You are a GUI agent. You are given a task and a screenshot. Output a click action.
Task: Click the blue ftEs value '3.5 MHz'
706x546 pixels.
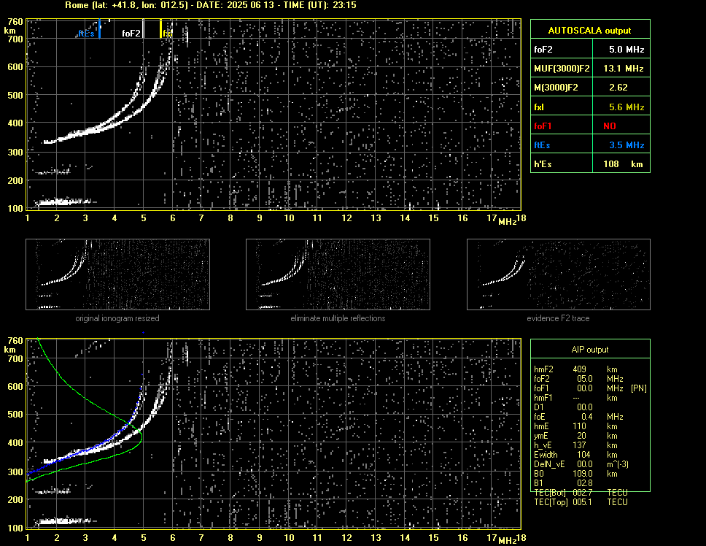[627, 145]
